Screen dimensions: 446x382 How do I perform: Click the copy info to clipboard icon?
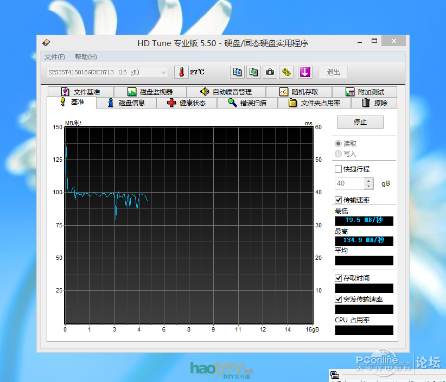pos(237,72)
